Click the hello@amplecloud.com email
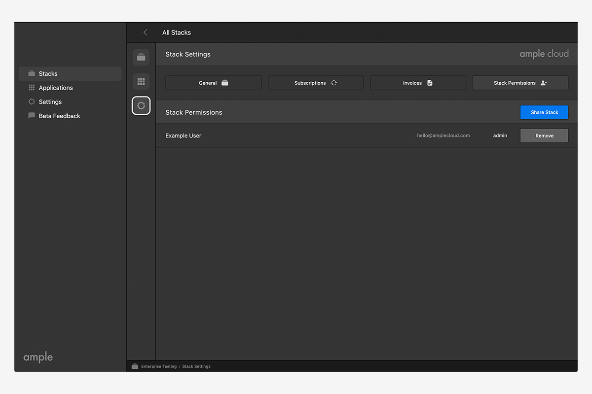Image resolution: width=592 pixels, height=394 pixels. pyautogui.click(x=444, y=135)
